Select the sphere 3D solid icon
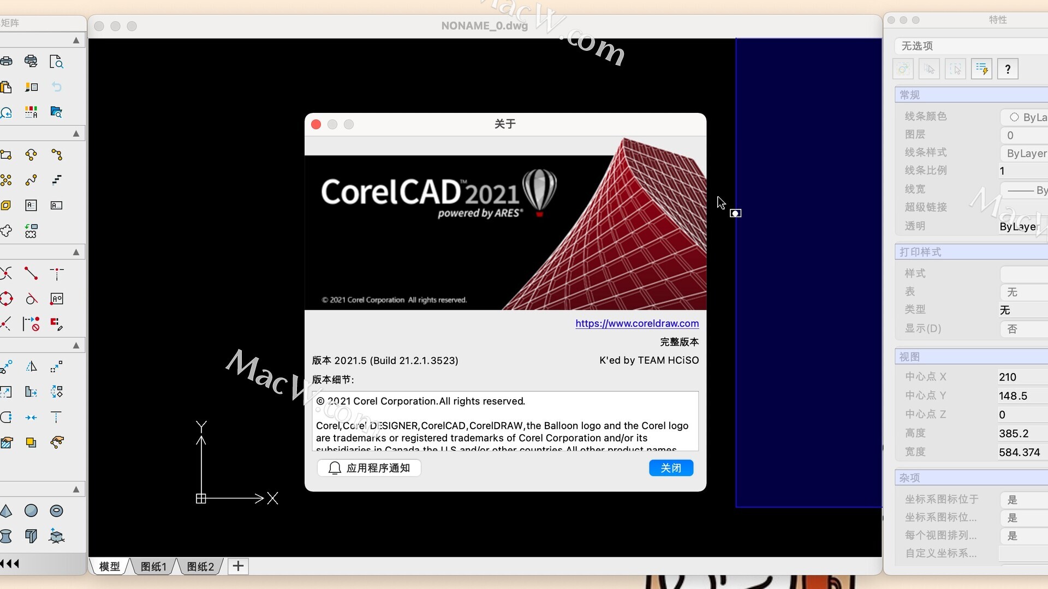 coord(31,510)
